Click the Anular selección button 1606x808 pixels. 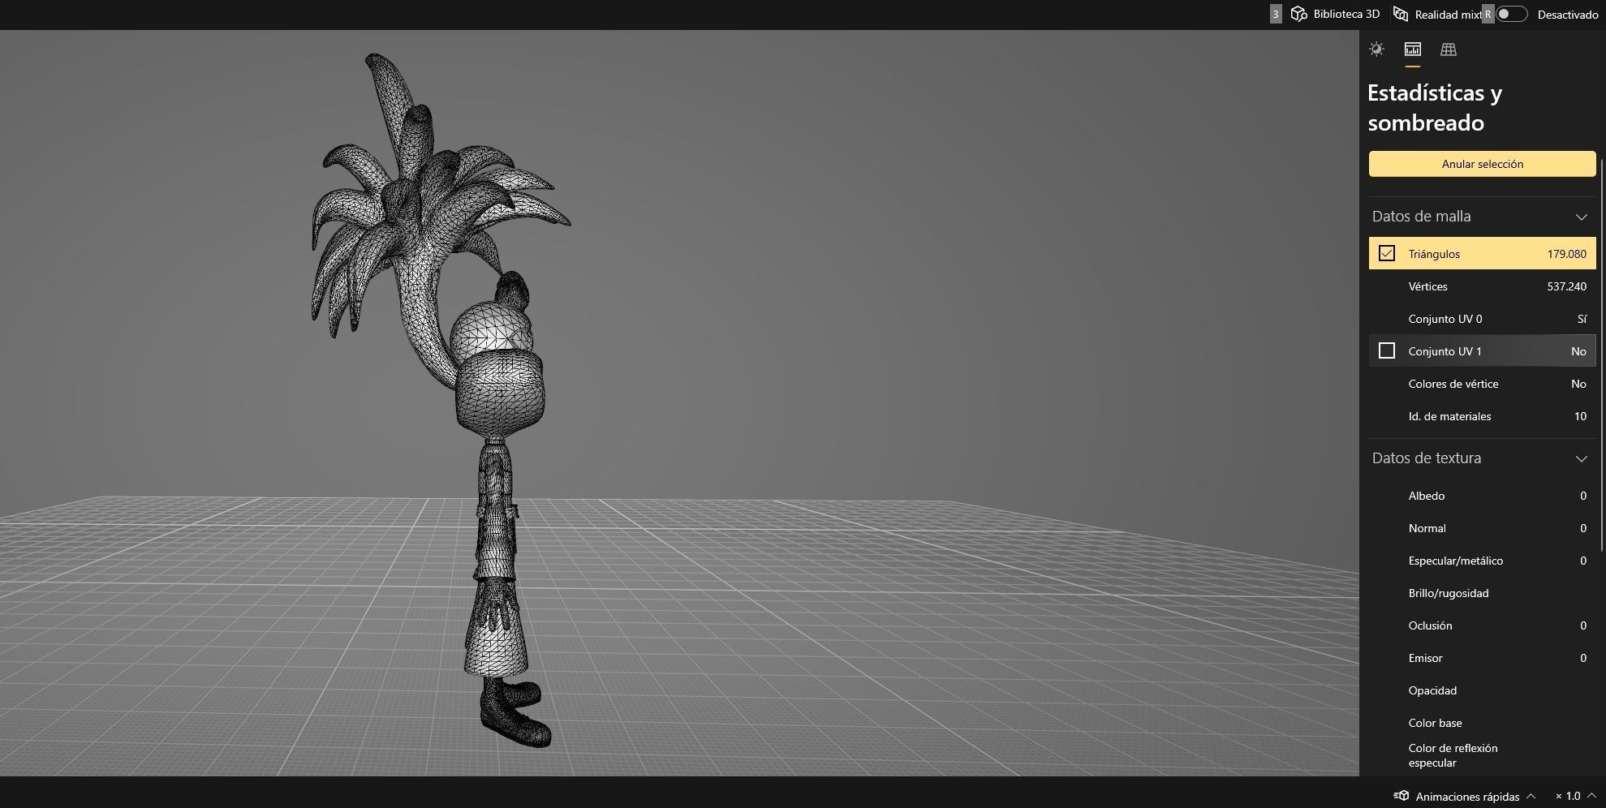tap(1482, 164)
